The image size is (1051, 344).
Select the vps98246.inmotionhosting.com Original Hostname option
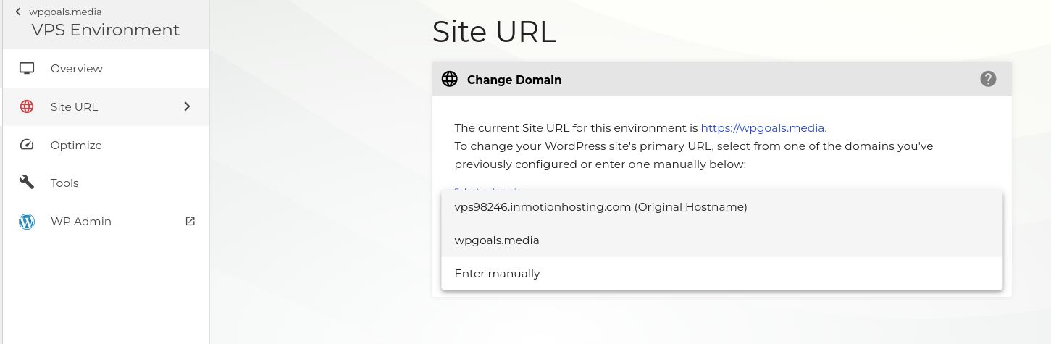tap(600, 207)
